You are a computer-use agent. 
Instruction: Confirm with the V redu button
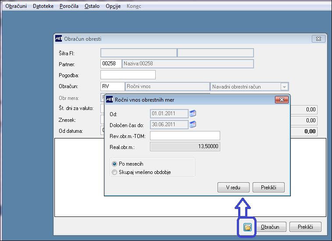[x=233, y=187]
